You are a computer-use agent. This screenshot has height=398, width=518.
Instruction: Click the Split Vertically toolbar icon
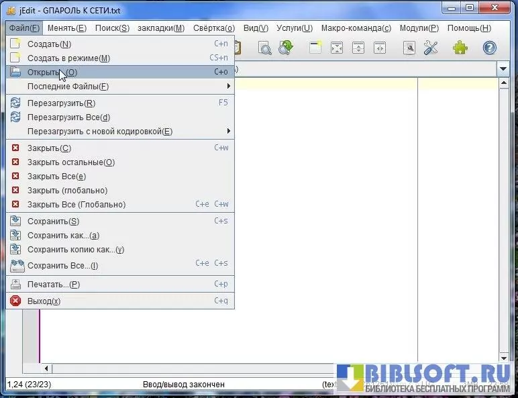(x=380, y=48)
